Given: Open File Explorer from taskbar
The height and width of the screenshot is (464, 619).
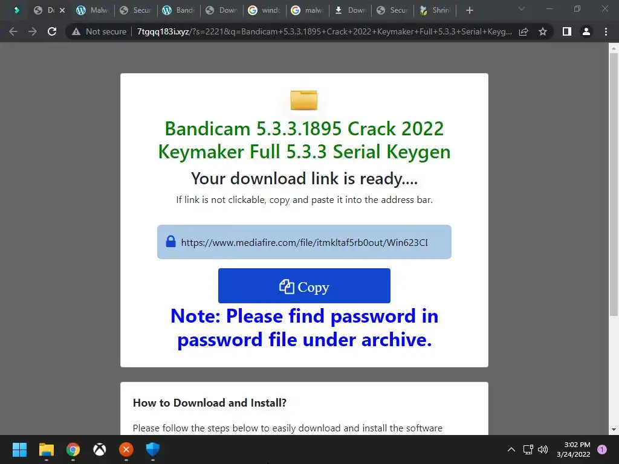Looking at the screenshot, I should coord(46,449).
